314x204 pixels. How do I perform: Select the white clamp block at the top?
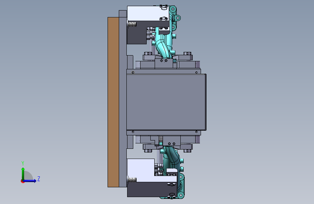[x=148, y=14]
